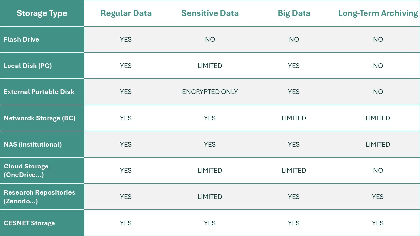
Task: Click the Long-Term Archiving column header
Action: pyautogui.click(x=378, y=13)
